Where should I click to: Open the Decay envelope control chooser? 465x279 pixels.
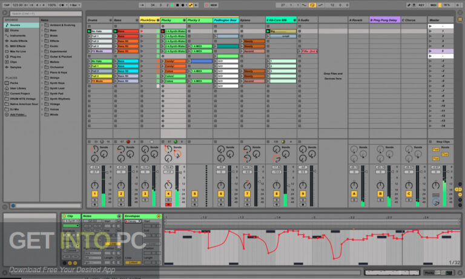133,221
